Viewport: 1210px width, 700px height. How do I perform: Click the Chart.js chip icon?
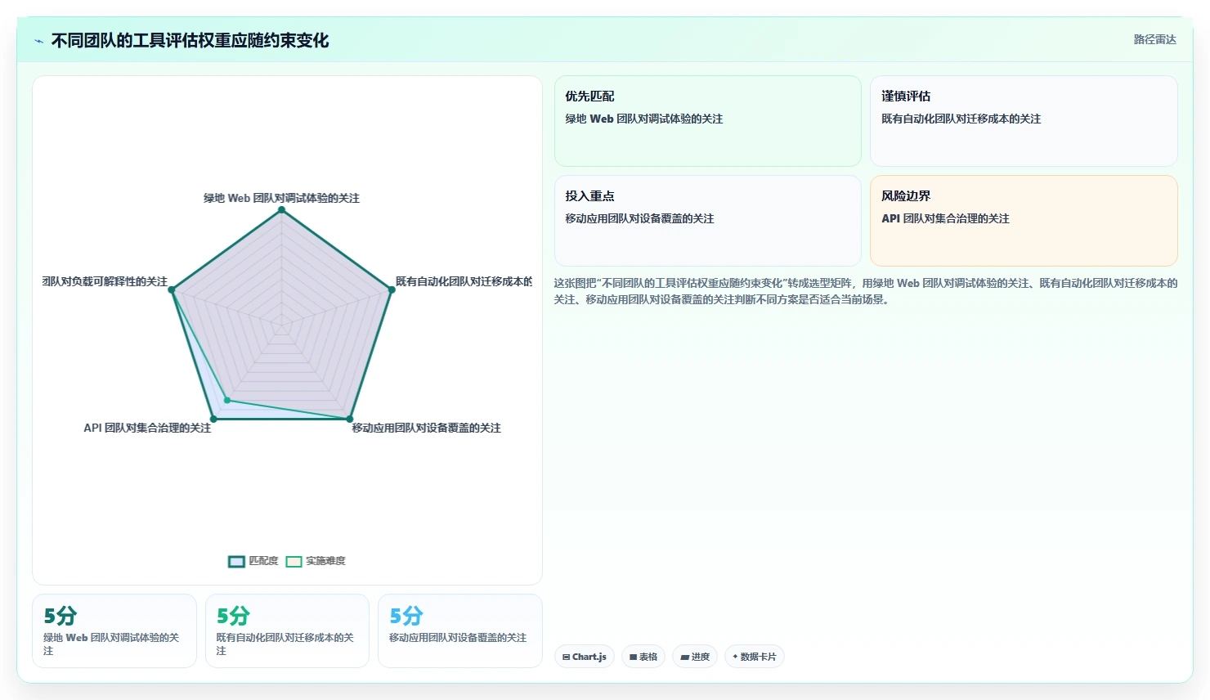[x=567, y=657]
